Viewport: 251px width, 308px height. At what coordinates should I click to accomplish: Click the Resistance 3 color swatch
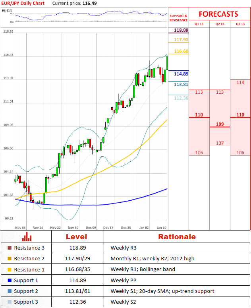point(10,248)
